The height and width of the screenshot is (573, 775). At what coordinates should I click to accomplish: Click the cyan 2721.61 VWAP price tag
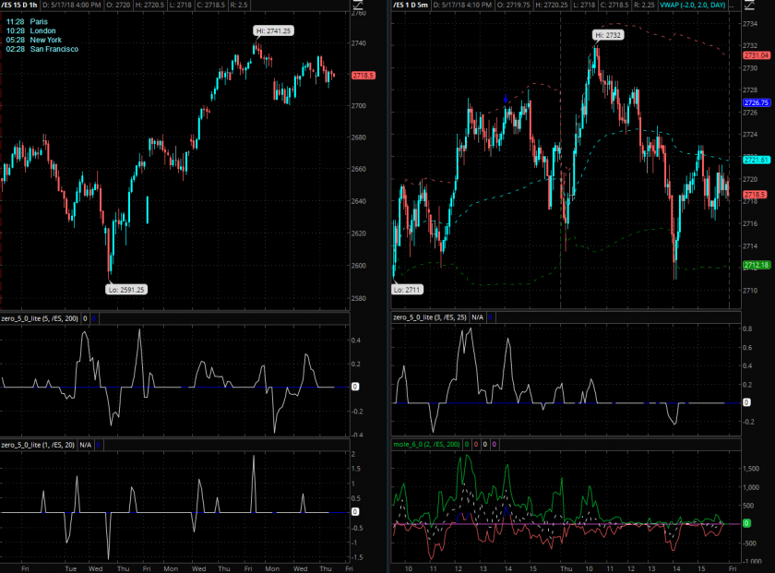pyautogui.click(x=756, y=160)
